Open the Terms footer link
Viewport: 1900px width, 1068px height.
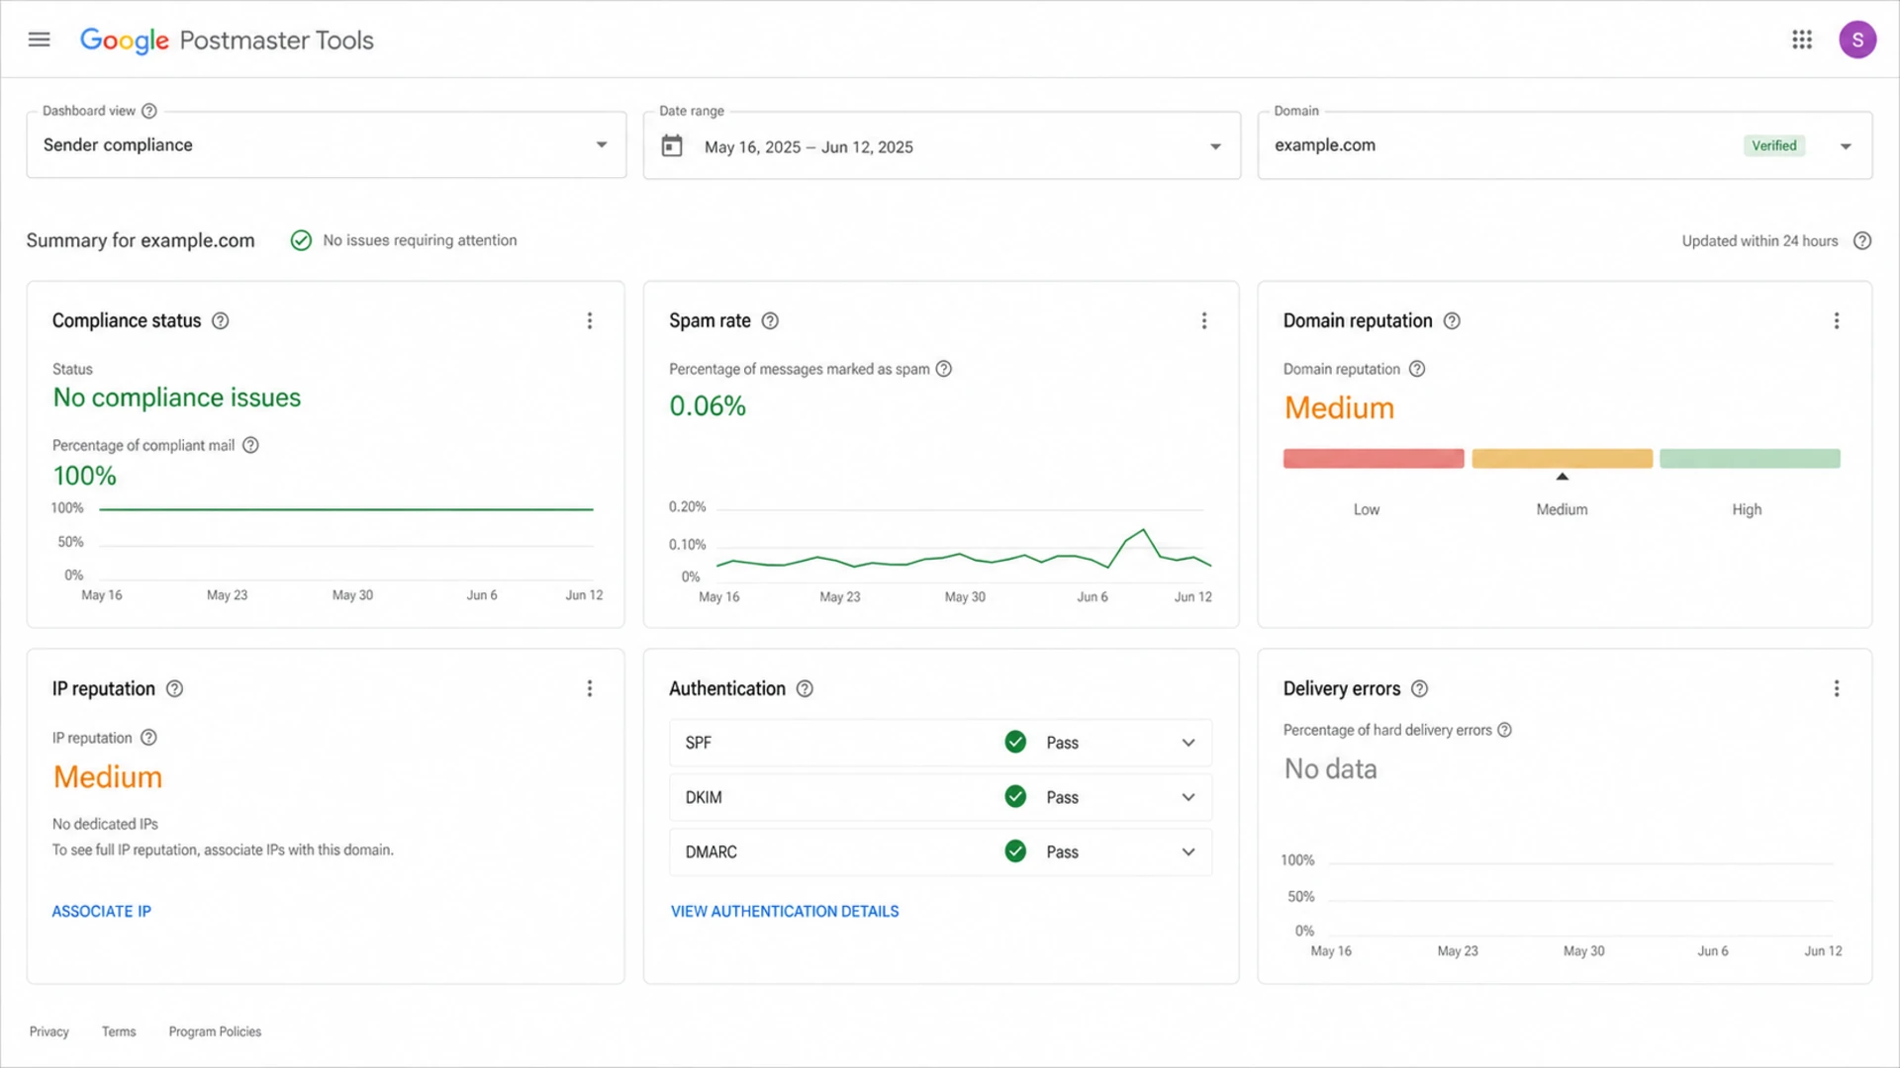coord(119,1031)
